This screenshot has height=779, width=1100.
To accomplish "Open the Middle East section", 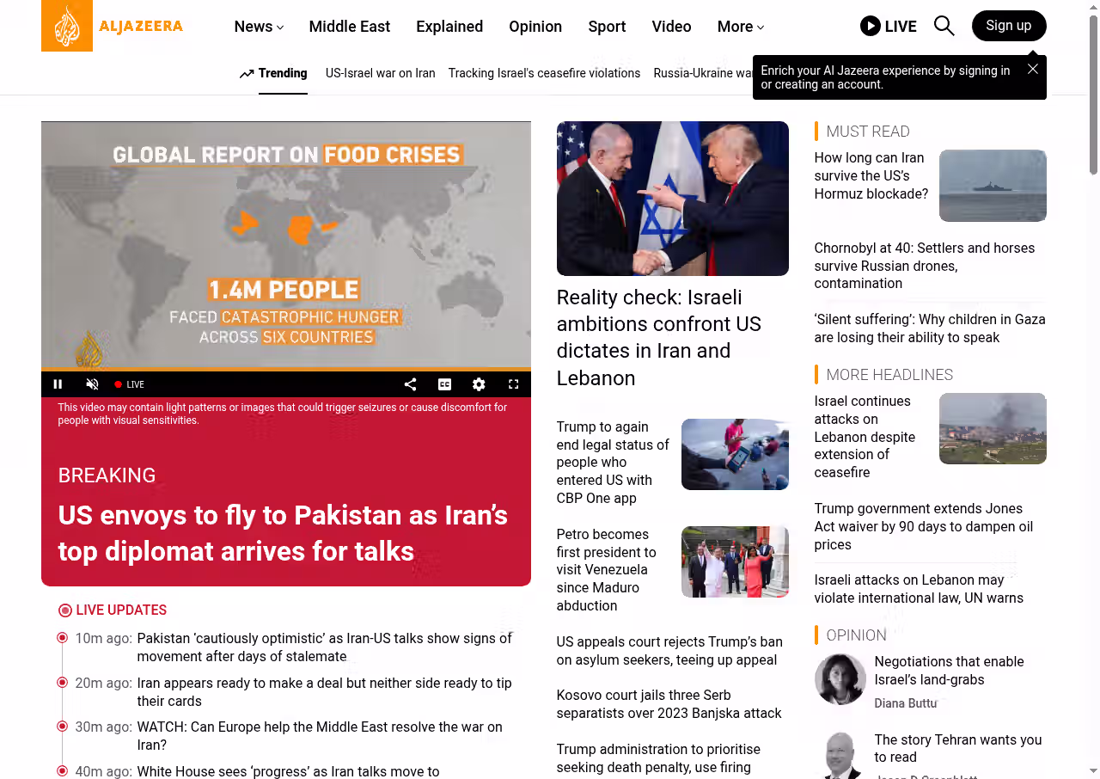I will [x=350, y=27].
